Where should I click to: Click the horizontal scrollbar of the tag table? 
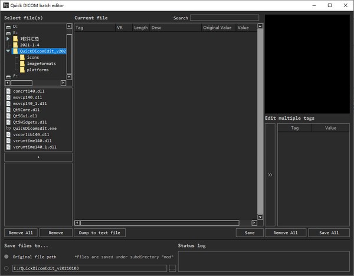(x=159, y=223)
